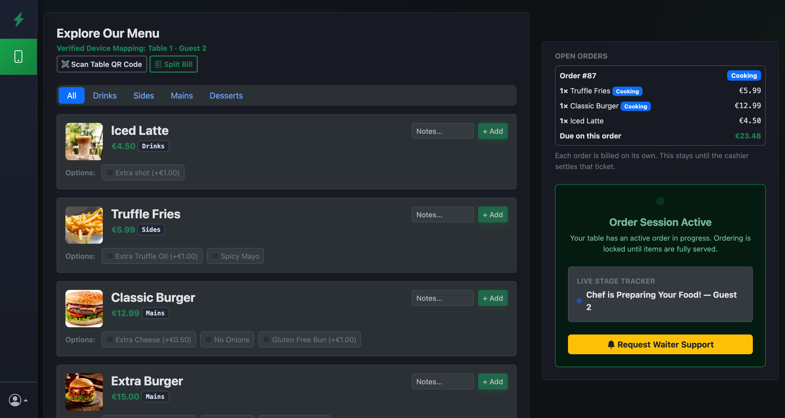785x418 pixels.
Task: Click the Notes field for Extra Burger
Action: pyautogui.click(x=443, y=381)
